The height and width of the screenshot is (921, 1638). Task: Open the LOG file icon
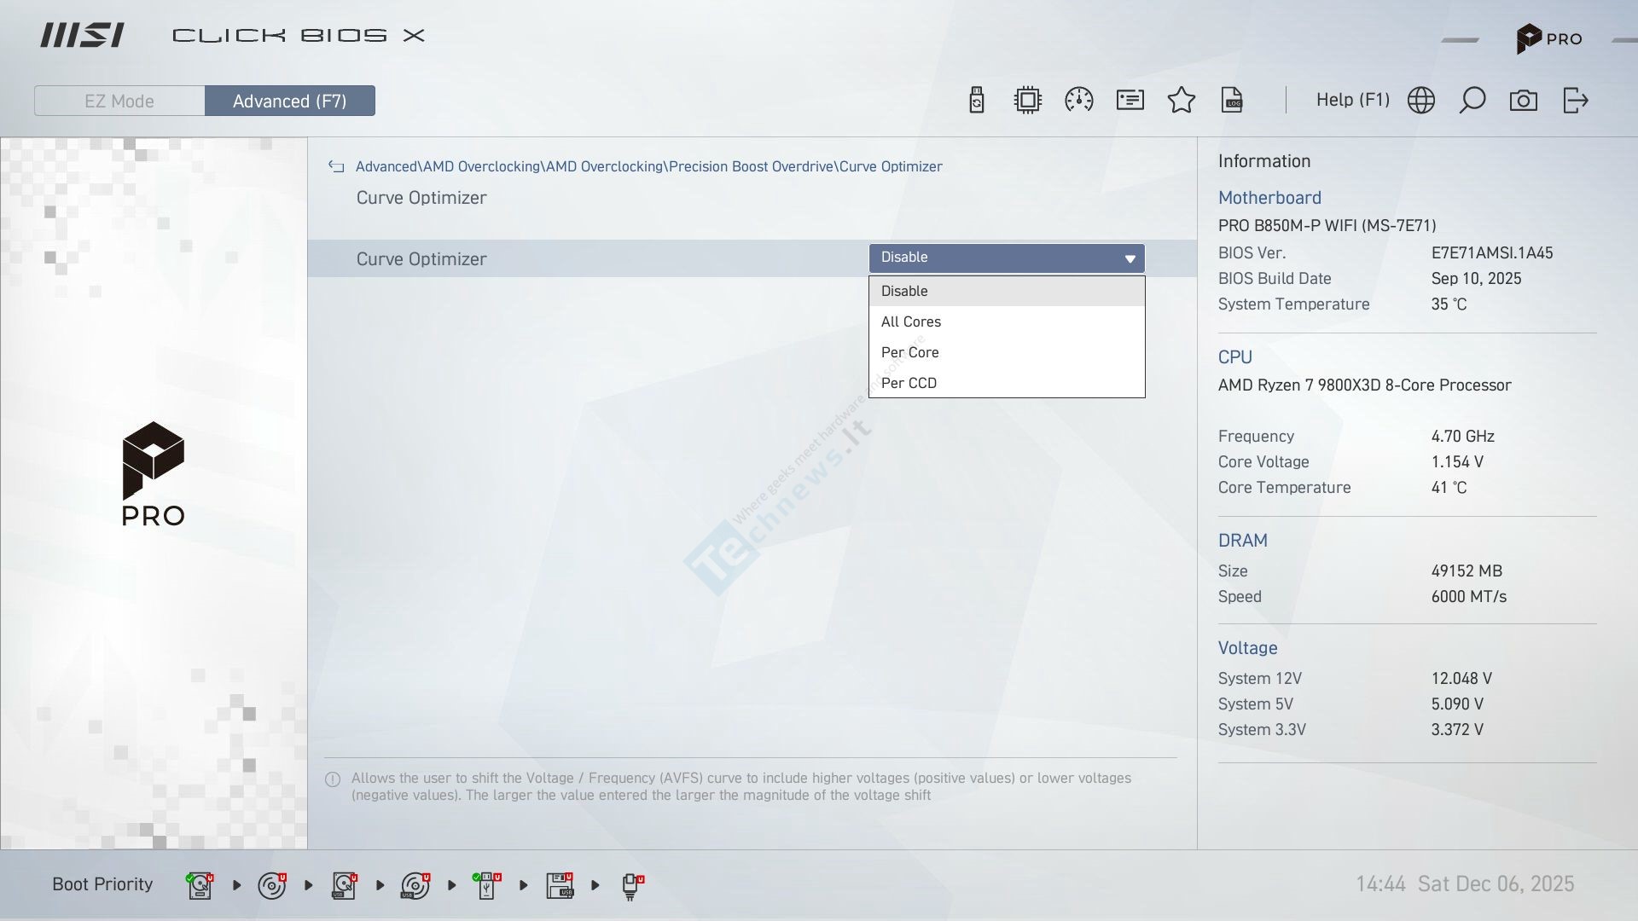(x=1232, y=101)
